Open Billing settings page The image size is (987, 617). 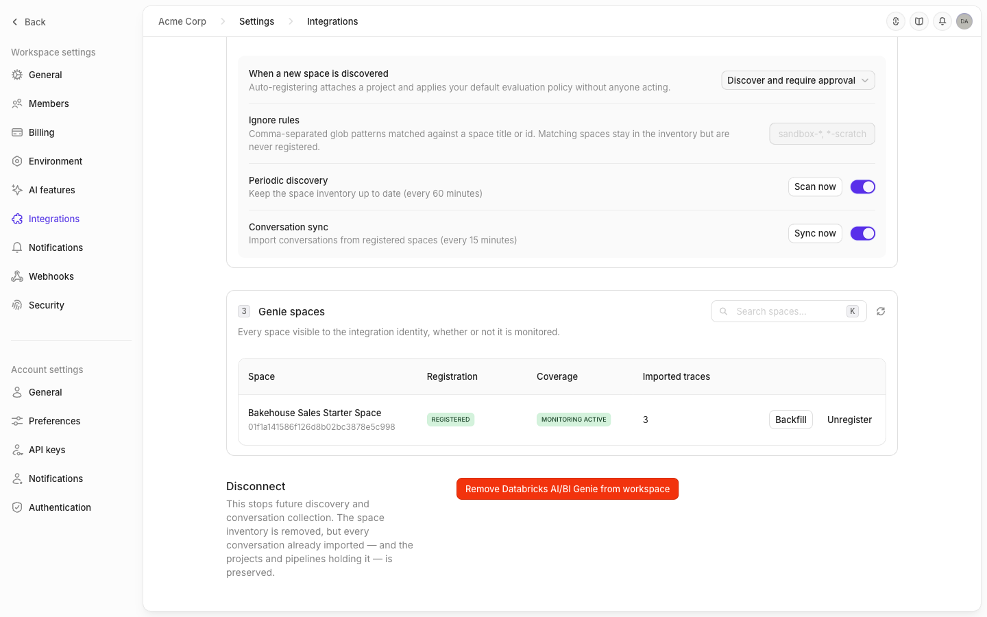click(42, 132)
